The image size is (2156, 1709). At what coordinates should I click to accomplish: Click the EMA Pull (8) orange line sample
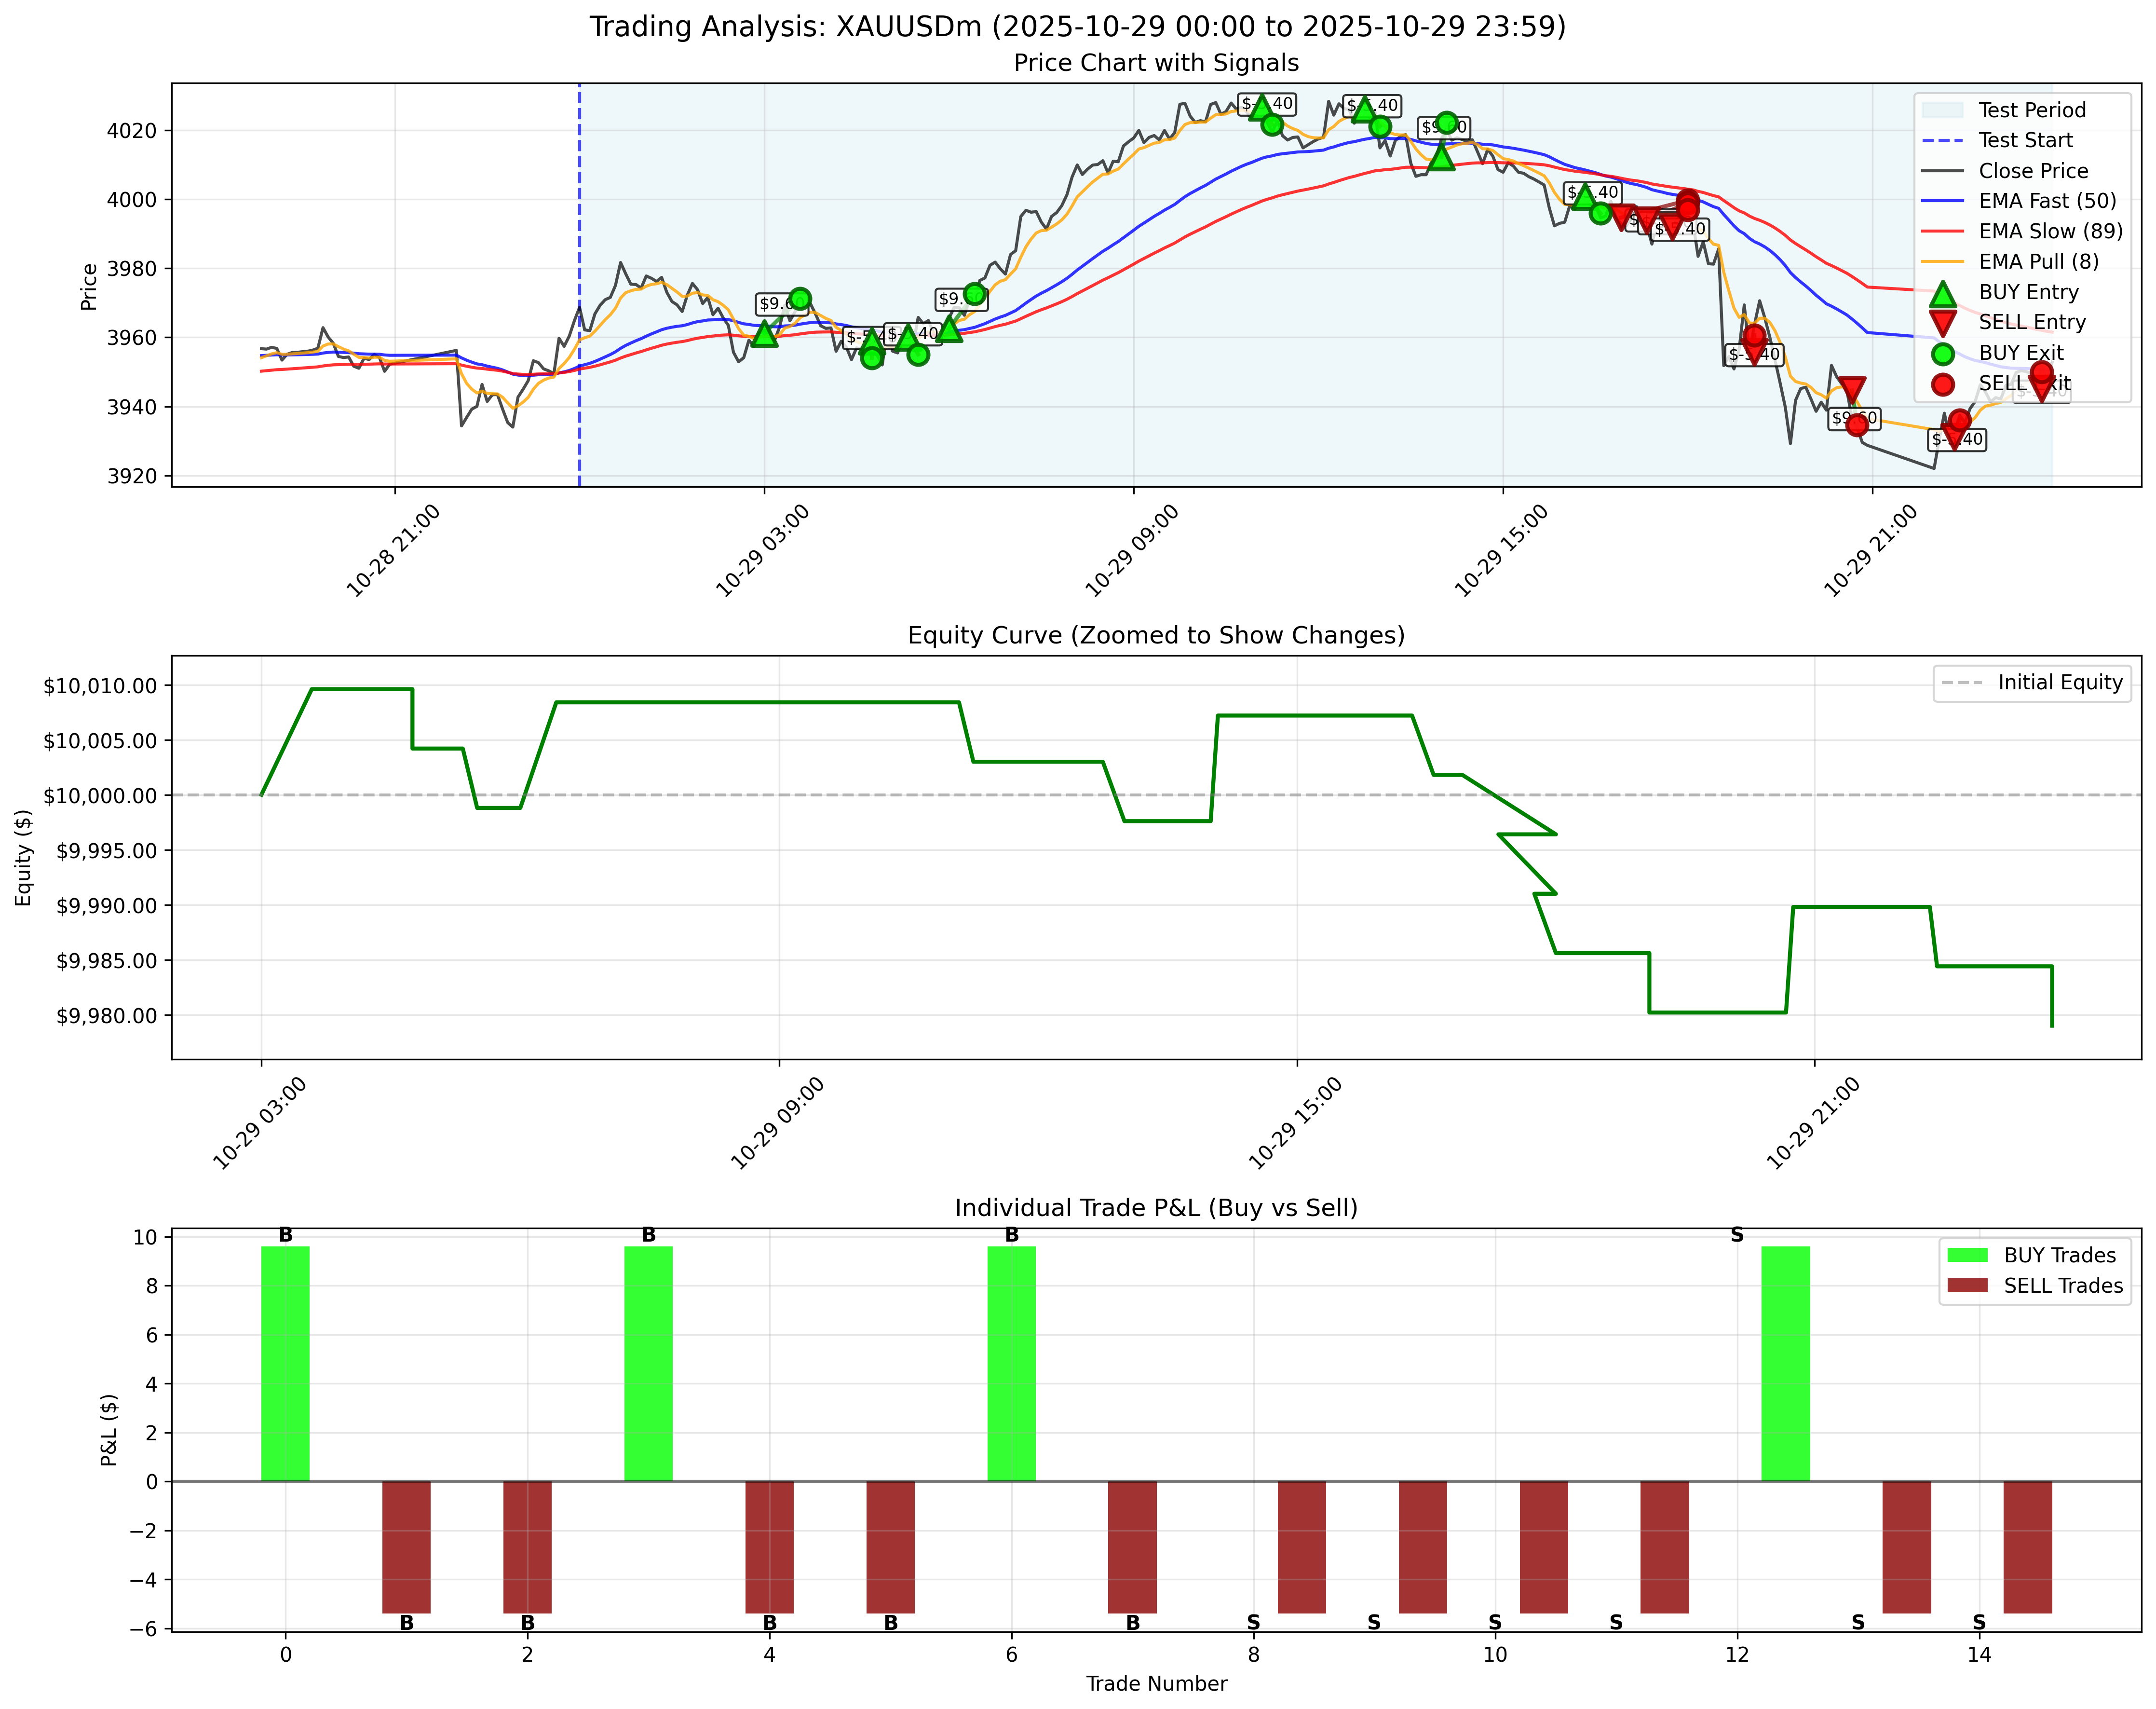pos(1942,261)
